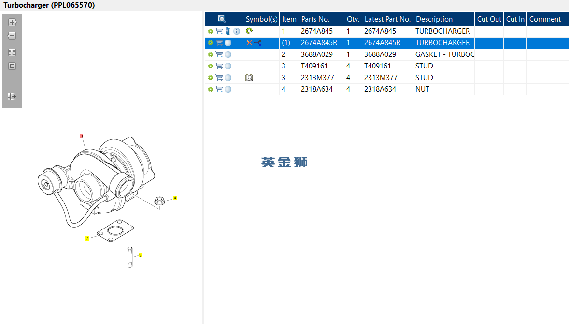This screenshot has height=324, width=569.
Task: Sort by the Parts No. column header
Action: [x=321, y=19]
